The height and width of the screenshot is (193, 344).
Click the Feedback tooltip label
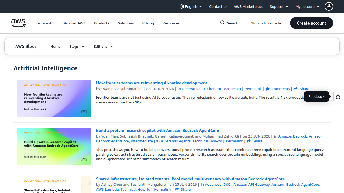(316, 96)
